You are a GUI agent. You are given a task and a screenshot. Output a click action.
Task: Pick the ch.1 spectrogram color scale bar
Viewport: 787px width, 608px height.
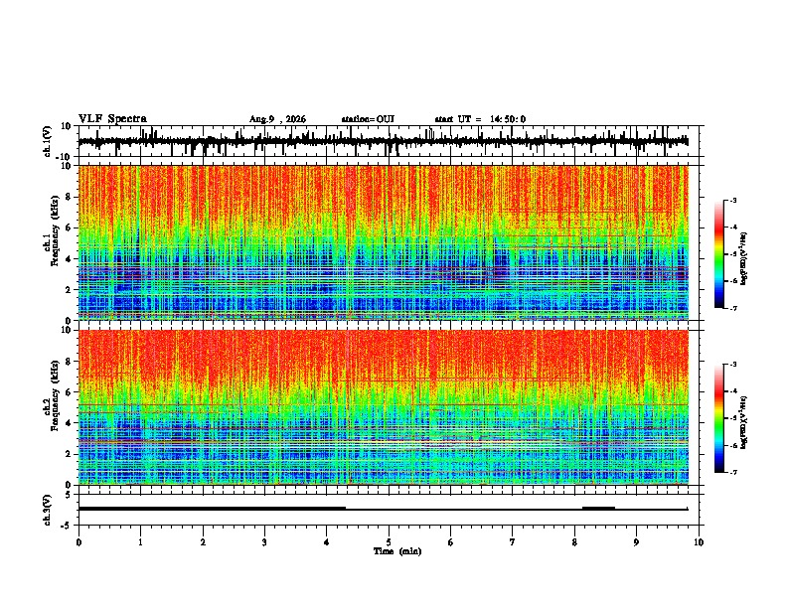(718, 254)
